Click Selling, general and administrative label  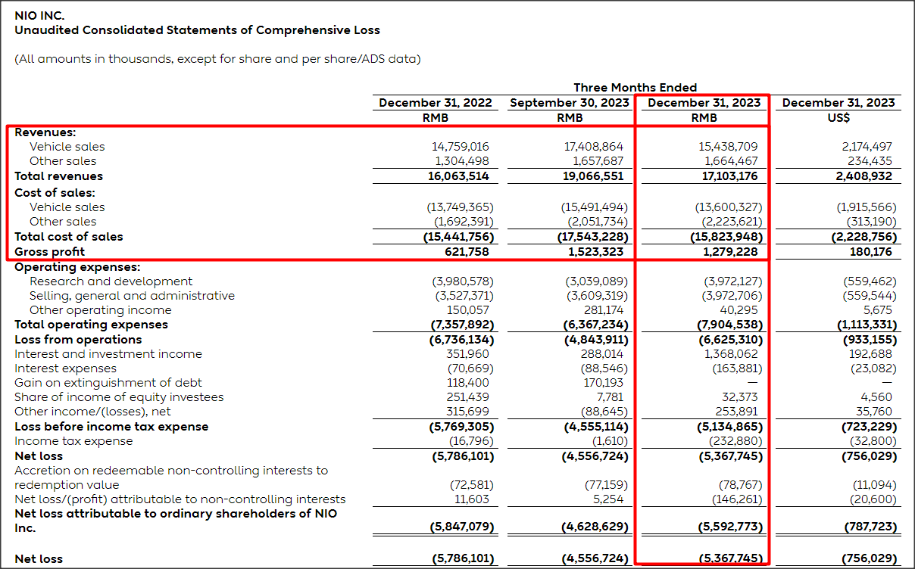point(132,296)
